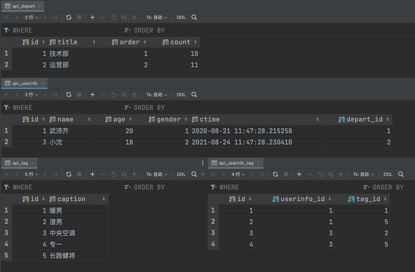415x272 pixels.
Task: Click the delete row icon in api_userinfo_tag toolbar
Action: 310,174
